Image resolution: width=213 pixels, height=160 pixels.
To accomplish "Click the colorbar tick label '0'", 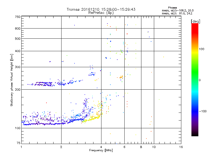I will [200, 80].
